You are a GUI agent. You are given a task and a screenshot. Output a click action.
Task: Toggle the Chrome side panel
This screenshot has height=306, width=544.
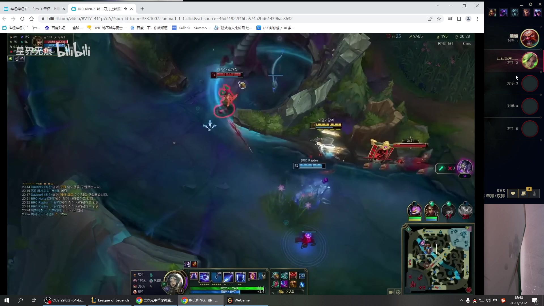coord(459,19)
